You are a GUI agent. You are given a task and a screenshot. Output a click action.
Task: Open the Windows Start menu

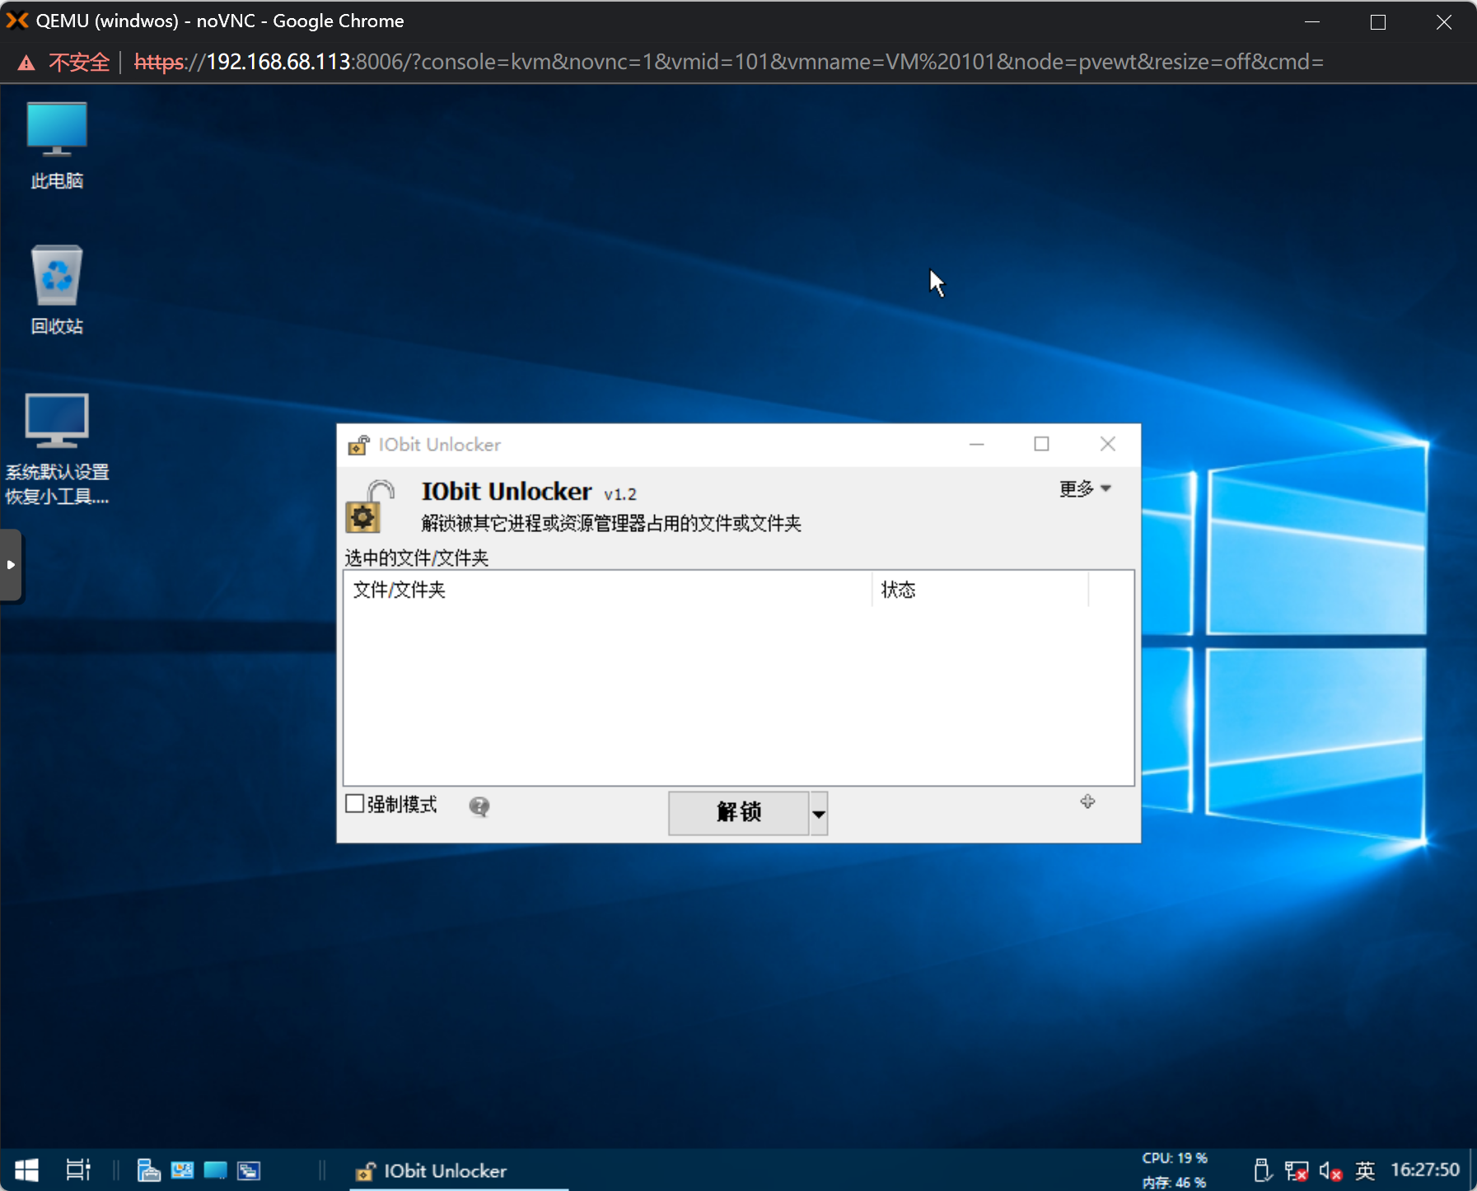26,1170
